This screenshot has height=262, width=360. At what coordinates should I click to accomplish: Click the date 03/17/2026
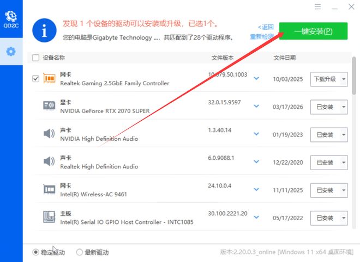[x=287, y=107]
